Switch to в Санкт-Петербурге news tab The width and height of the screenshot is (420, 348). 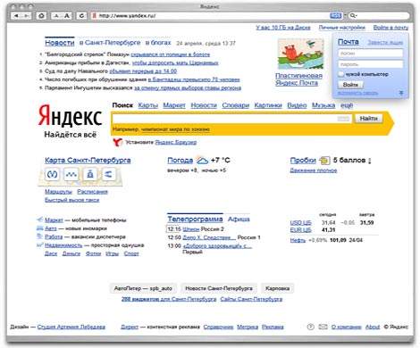click(110, 43)
